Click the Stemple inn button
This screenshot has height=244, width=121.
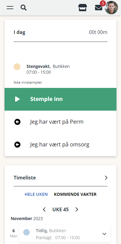pyautogui.click(x=60, y=99)
